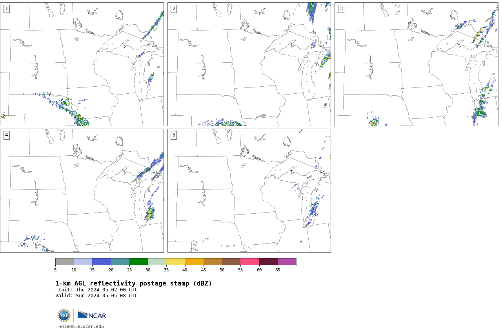This screenshot has width=502, height=331.
Task: Click the NCAR logo
Action: click(92, 315)
